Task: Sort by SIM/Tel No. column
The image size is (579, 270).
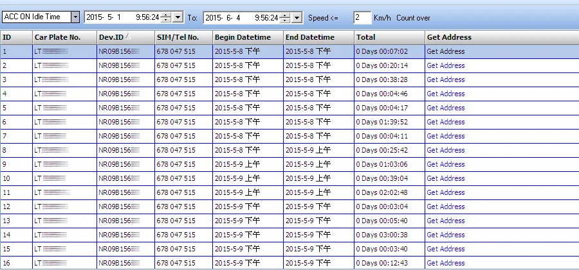Action: point(184,37)
